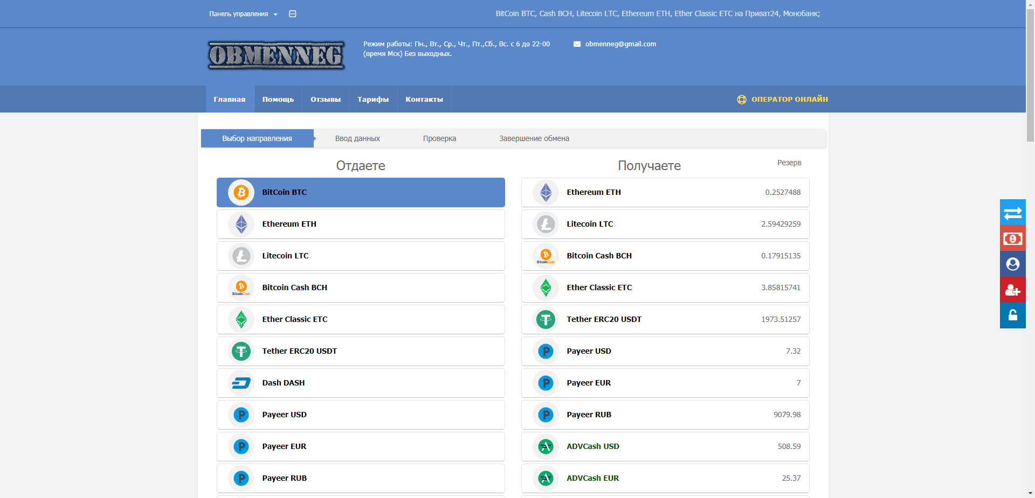Click the operator online lifebuoy icon
The height and width of the screenshot is (498, 1035).
[742, 100]
